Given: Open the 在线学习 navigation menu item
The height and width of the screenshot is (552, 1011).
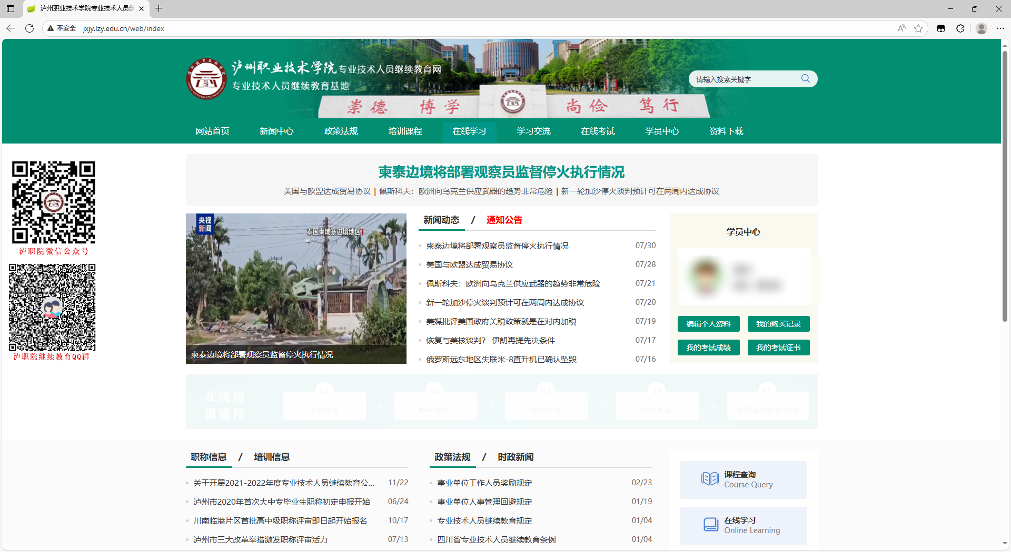Looking at the screenshot, I should click(x=469, y=131).
